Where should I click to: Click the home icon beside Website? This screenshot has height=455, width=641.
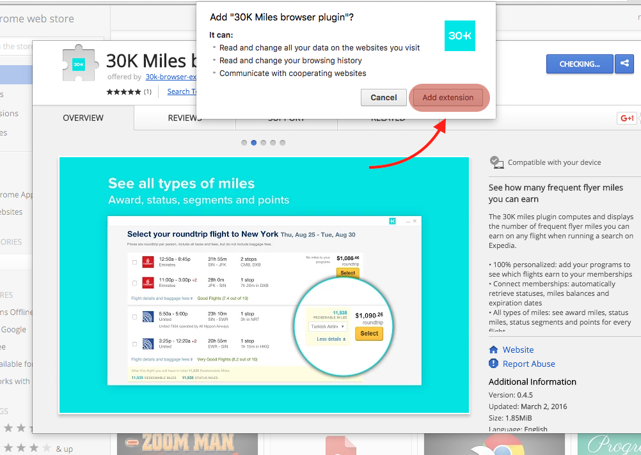(x=493, y=350)
